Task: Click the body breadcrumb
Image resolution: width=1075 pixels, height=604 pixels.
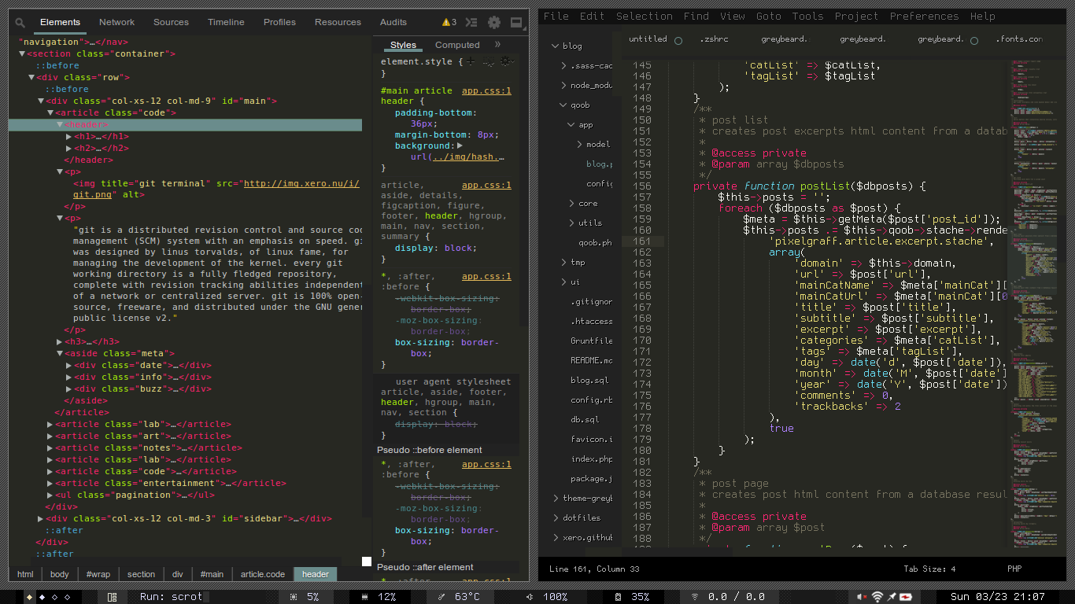Action: click(x=60, y=574)
